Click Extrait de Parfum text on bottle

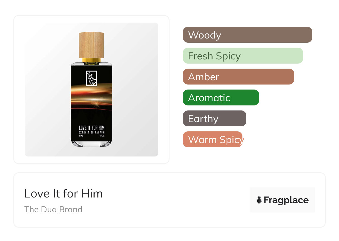[x=92, y=132]
